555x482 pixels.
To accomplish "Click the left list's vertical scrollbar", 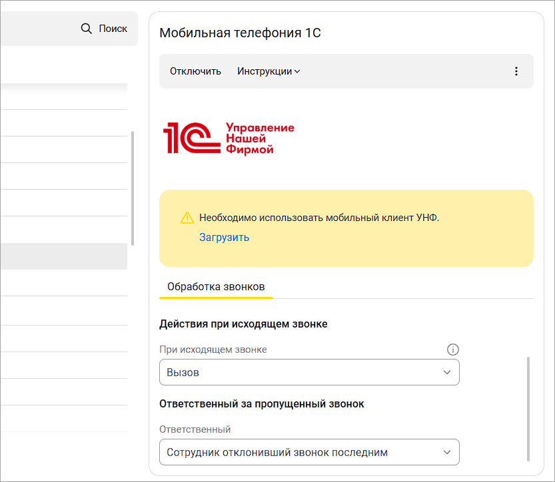I will pyautogui.click(x=133, y=188).
